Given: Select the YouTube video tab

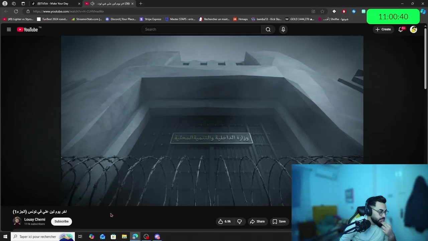Looking at the screenshot, I should tap(110, 4).
